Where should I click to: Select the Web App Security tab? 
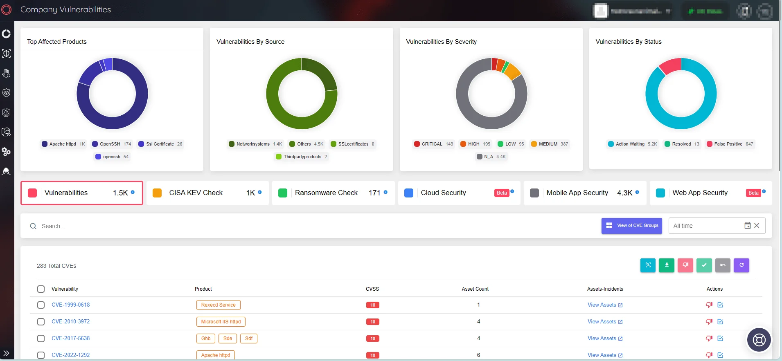click(711, 193)
